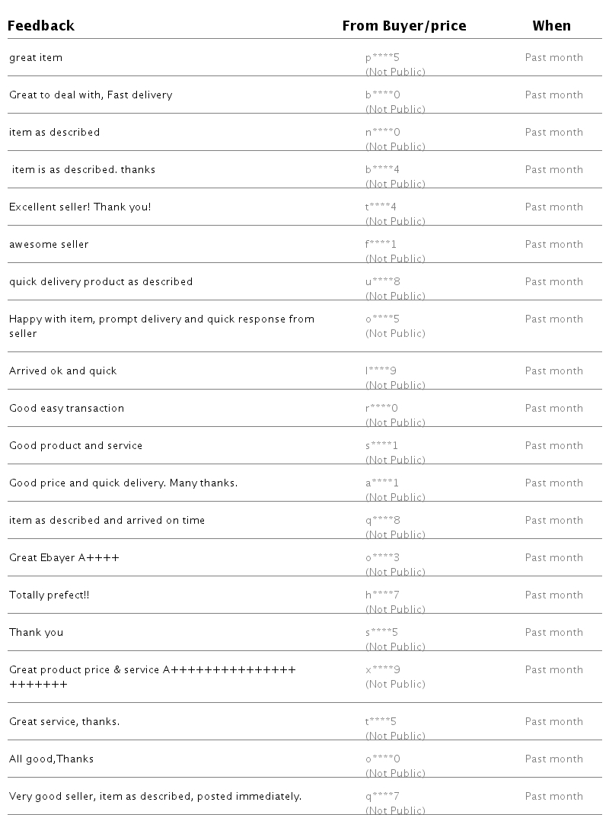Click the "awesome seller" feedback comment
This screenshot has height=815, width=609.
coord(49,245)
